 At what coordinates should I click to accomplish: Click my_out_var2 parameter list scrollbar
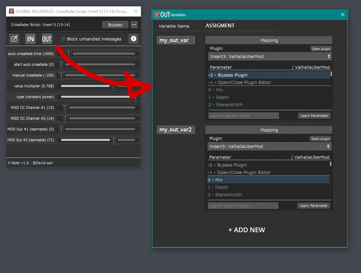click(x=331, y=164)
